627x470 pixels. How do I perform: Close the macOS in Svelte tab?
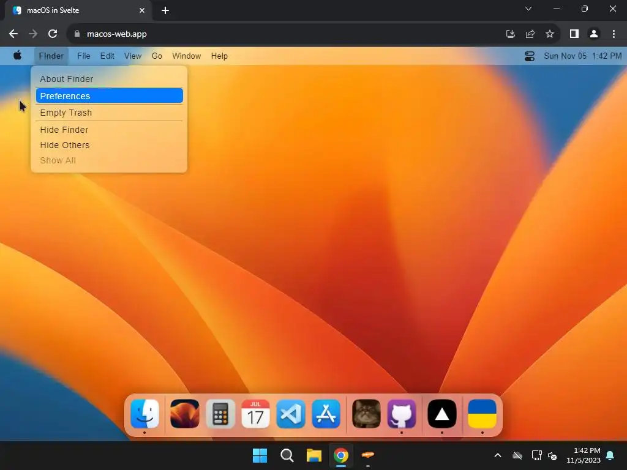point(142,10)
